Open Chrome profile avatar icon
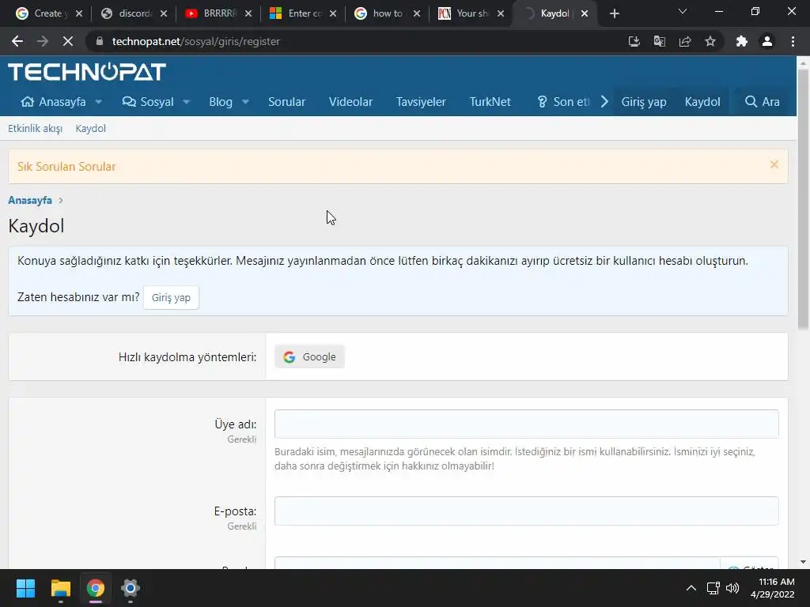 [767, 41]
